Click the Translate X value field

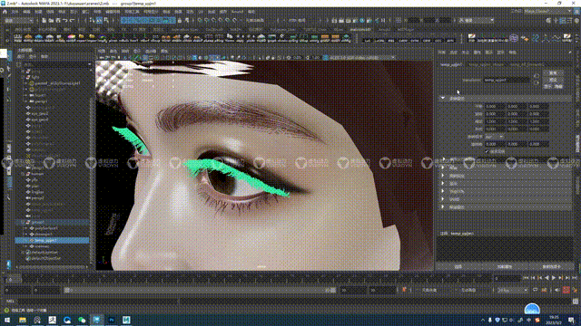tap(496, 107)
